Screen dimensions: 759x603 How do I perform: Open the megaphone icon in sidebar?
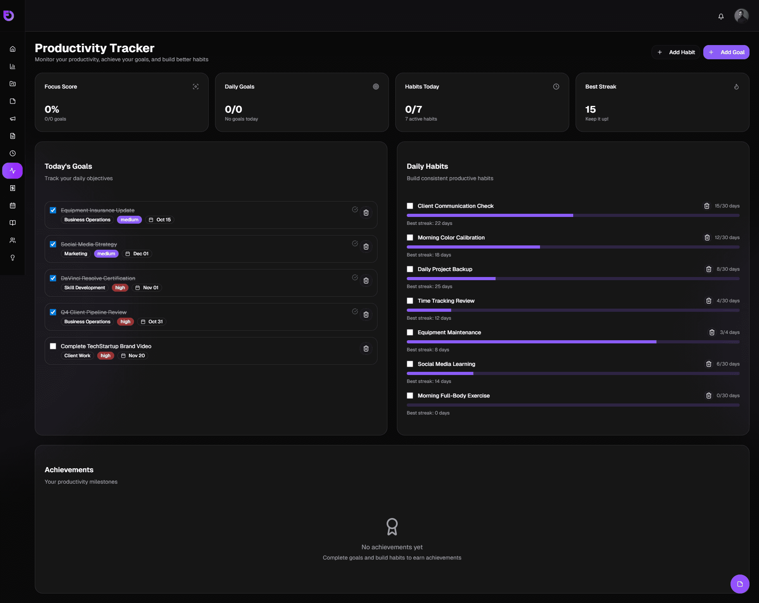point(13,119)
